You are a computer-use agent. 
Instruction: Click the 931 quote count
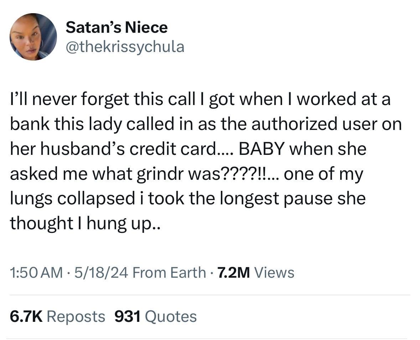(x=128, y=316)
